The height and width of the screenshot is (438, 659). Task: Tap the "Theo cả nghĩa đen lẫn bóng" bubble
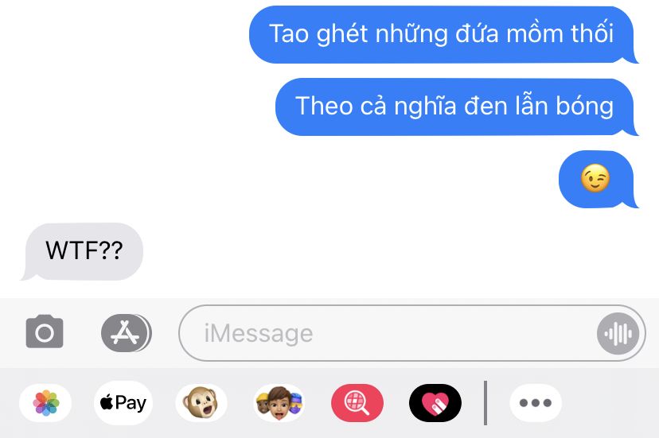click(x=456, y=107)
